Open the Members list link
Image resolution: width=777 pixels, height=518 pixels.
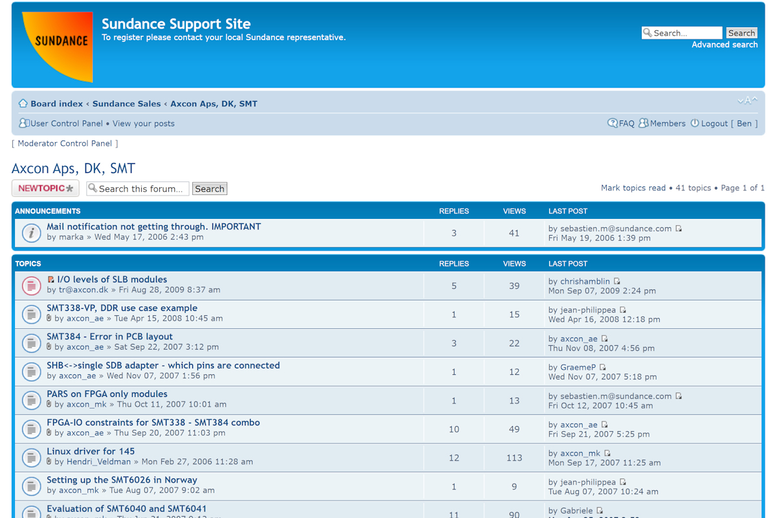tap(668, 124)
